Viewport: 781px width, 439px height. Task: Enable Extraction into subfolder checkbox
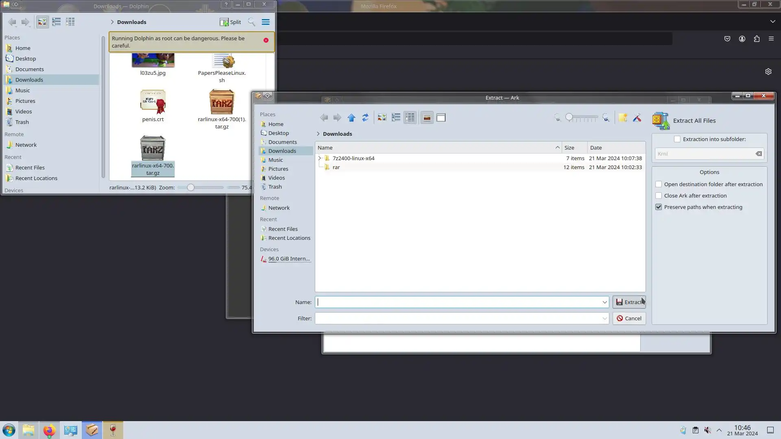[x=677, y=139]
